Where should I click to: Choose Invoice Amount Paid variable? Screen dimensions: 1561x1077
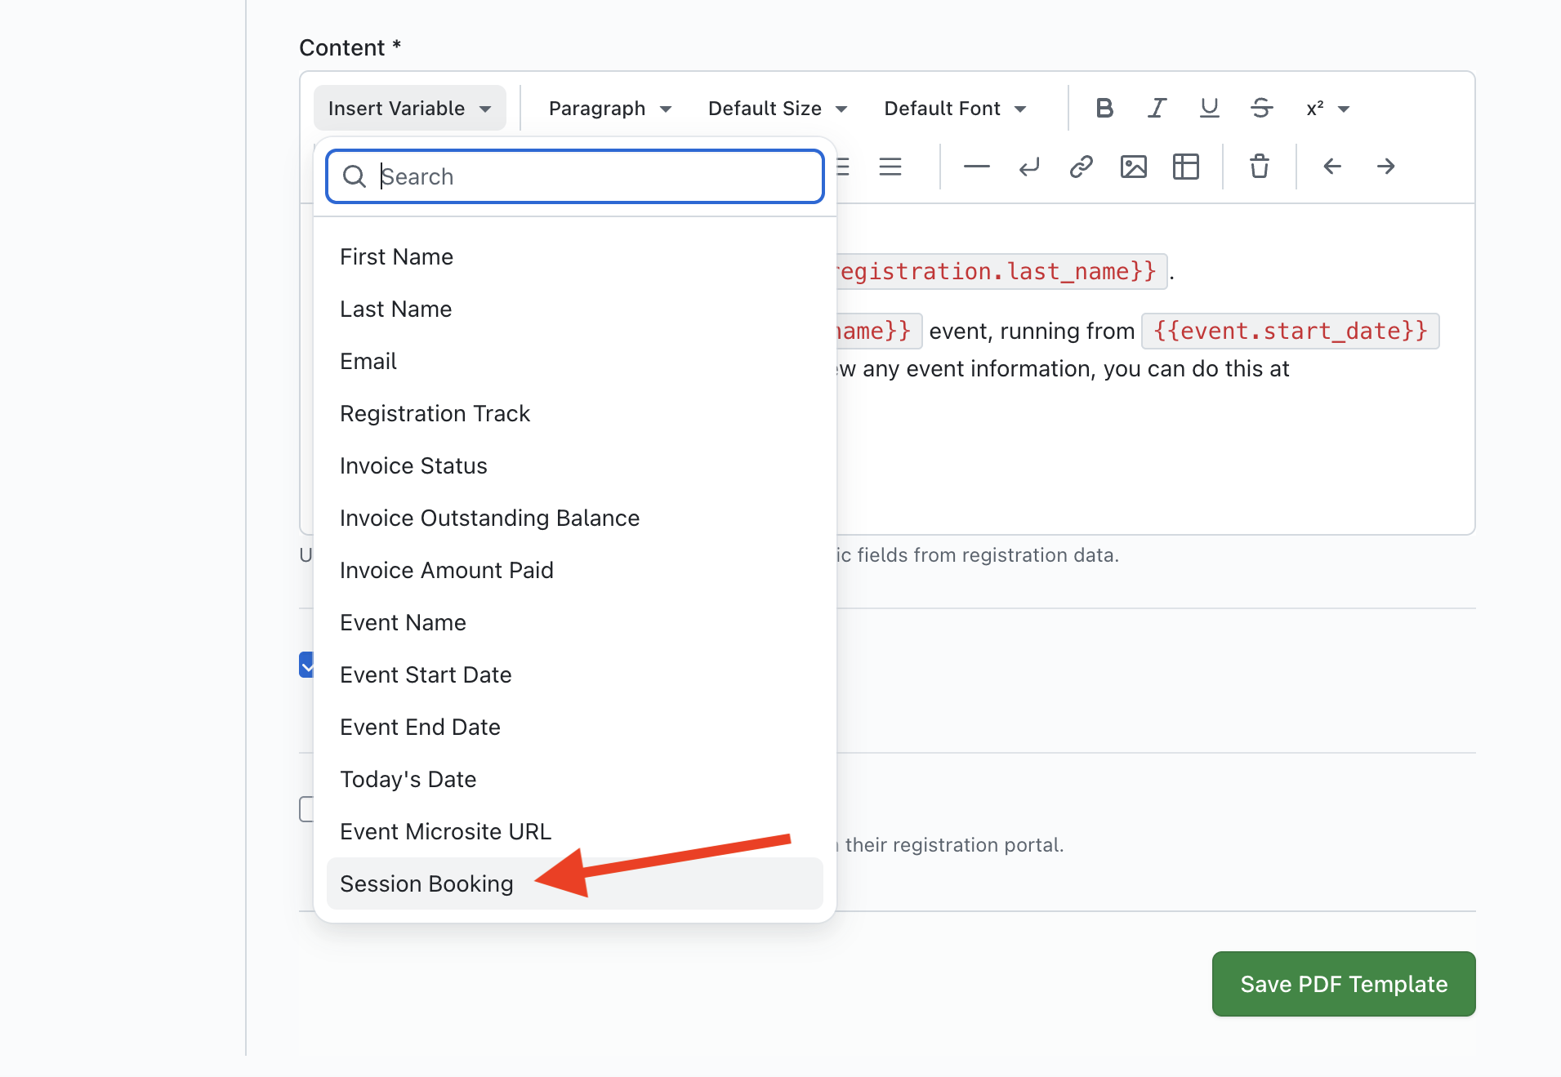coord(574,570)
